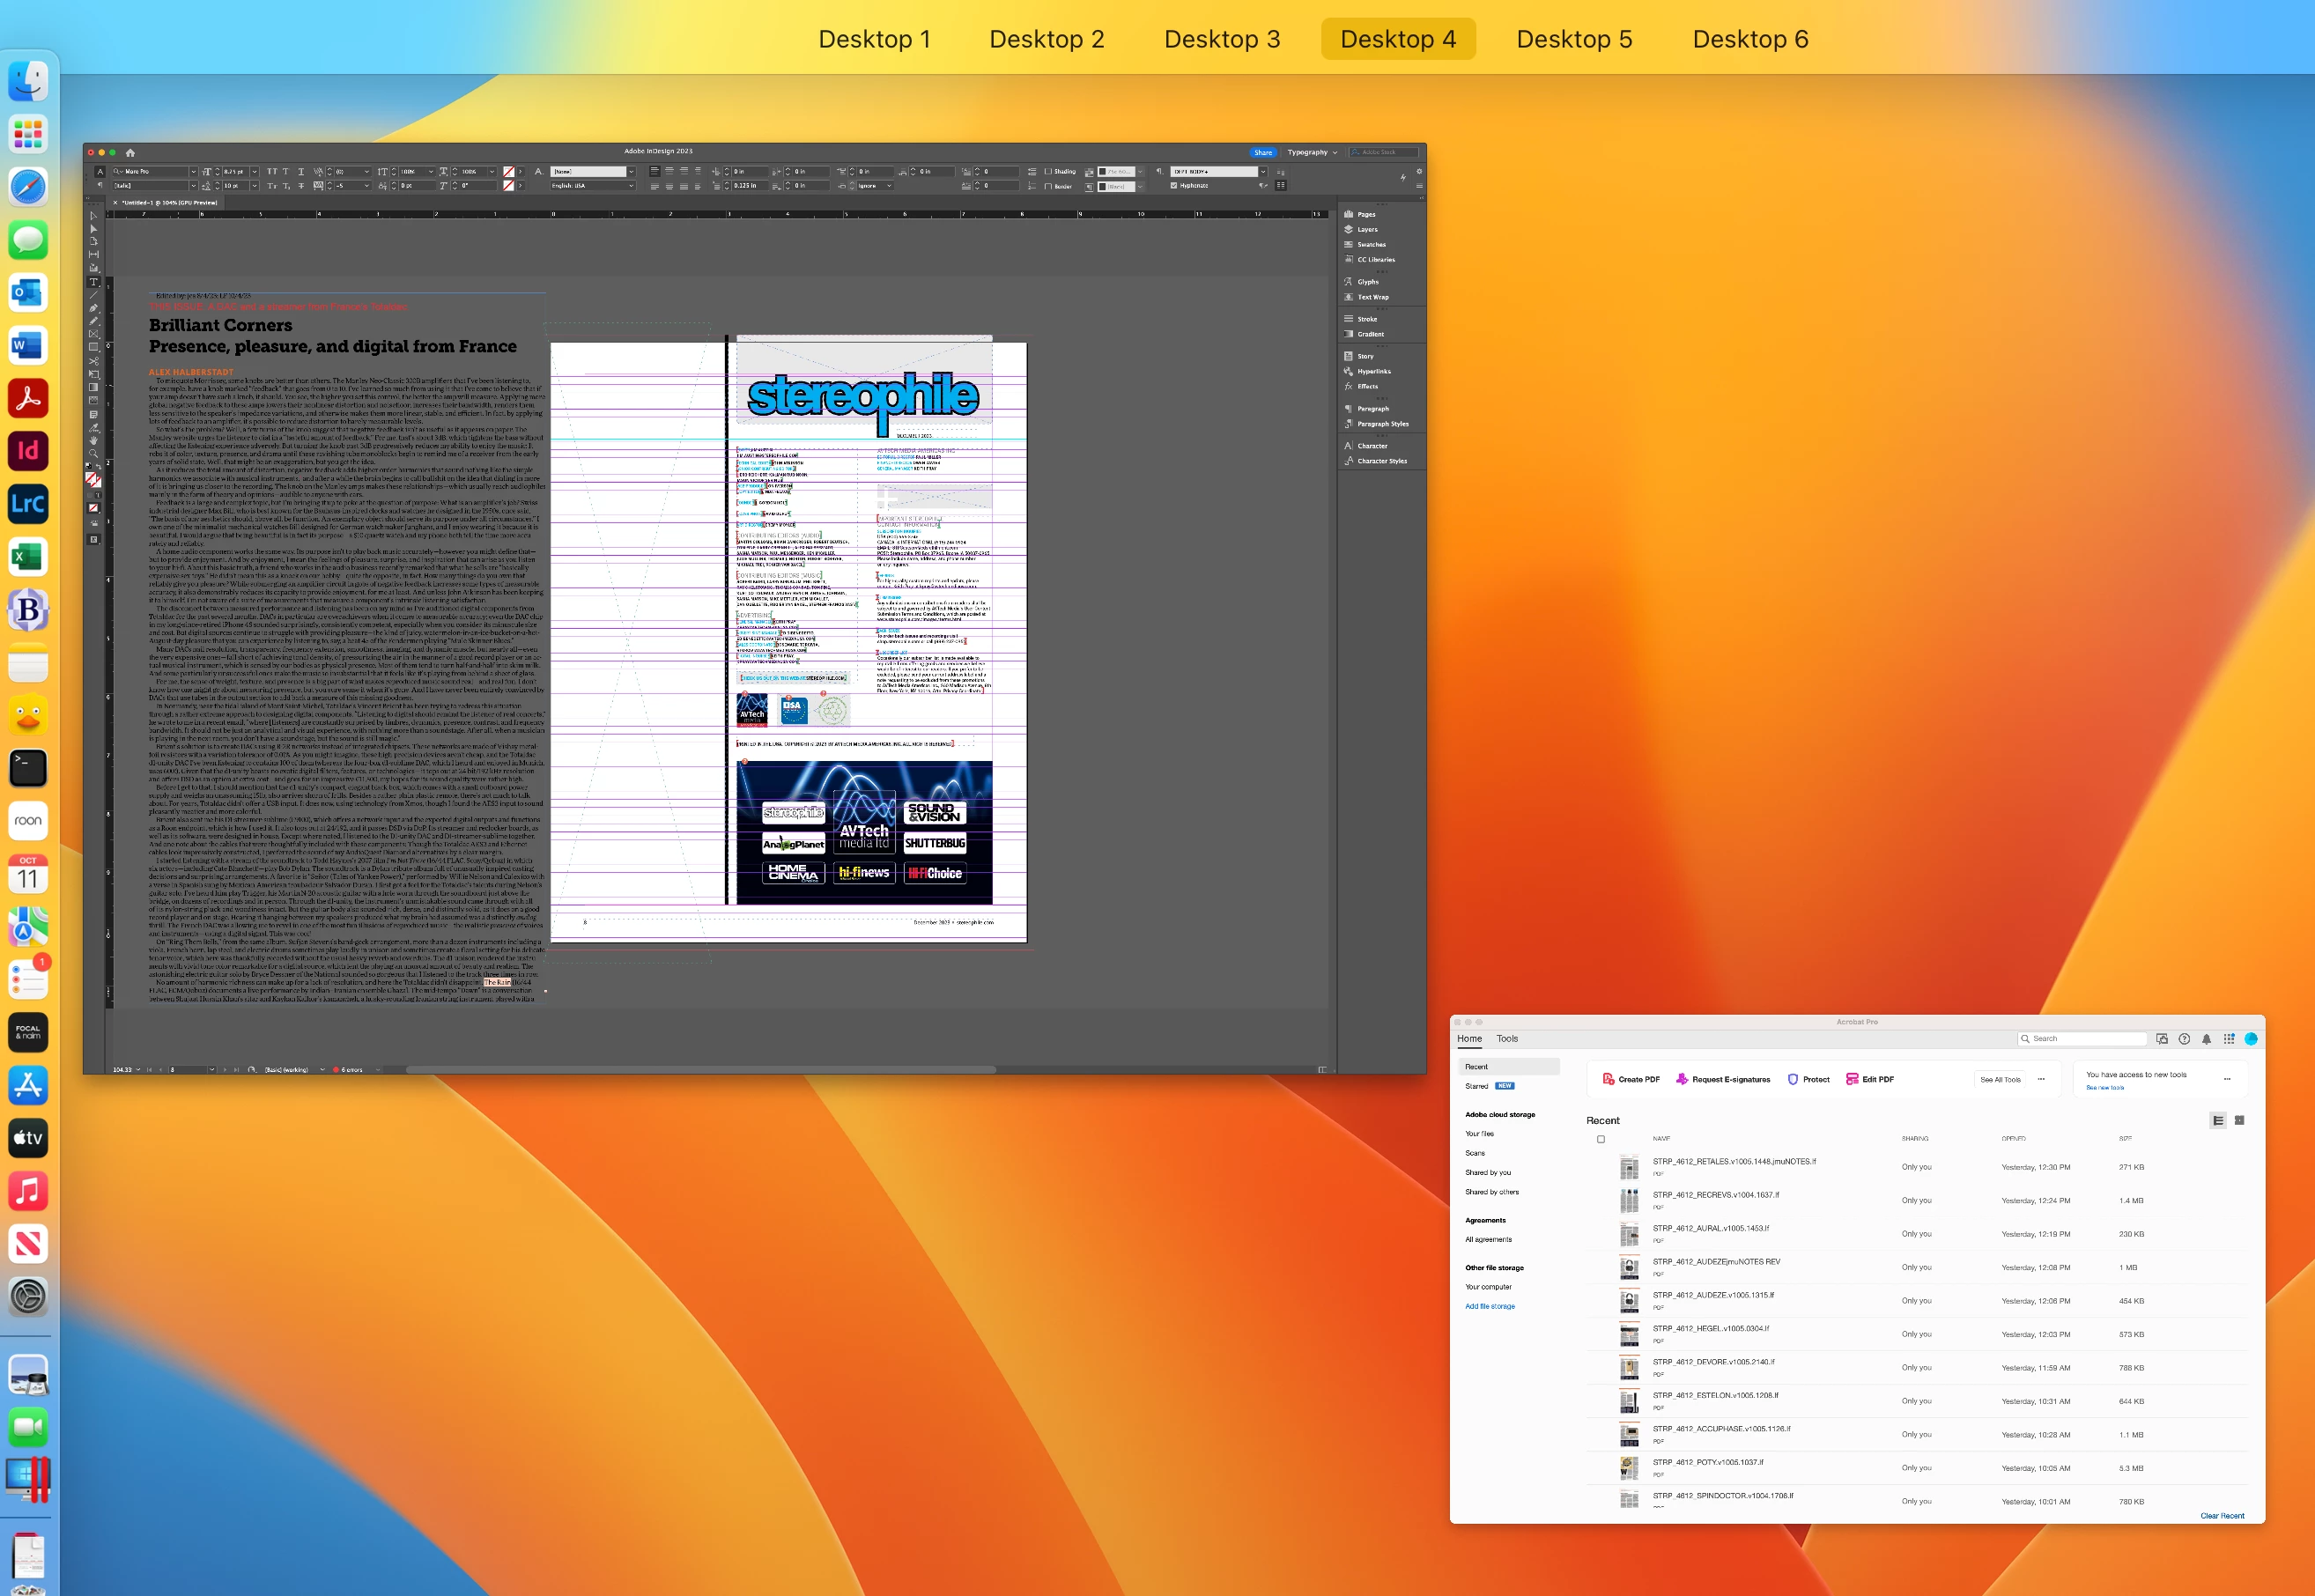Select the Type tool in toolbox
The image size is (2315, 1596).
pos(94,282)
